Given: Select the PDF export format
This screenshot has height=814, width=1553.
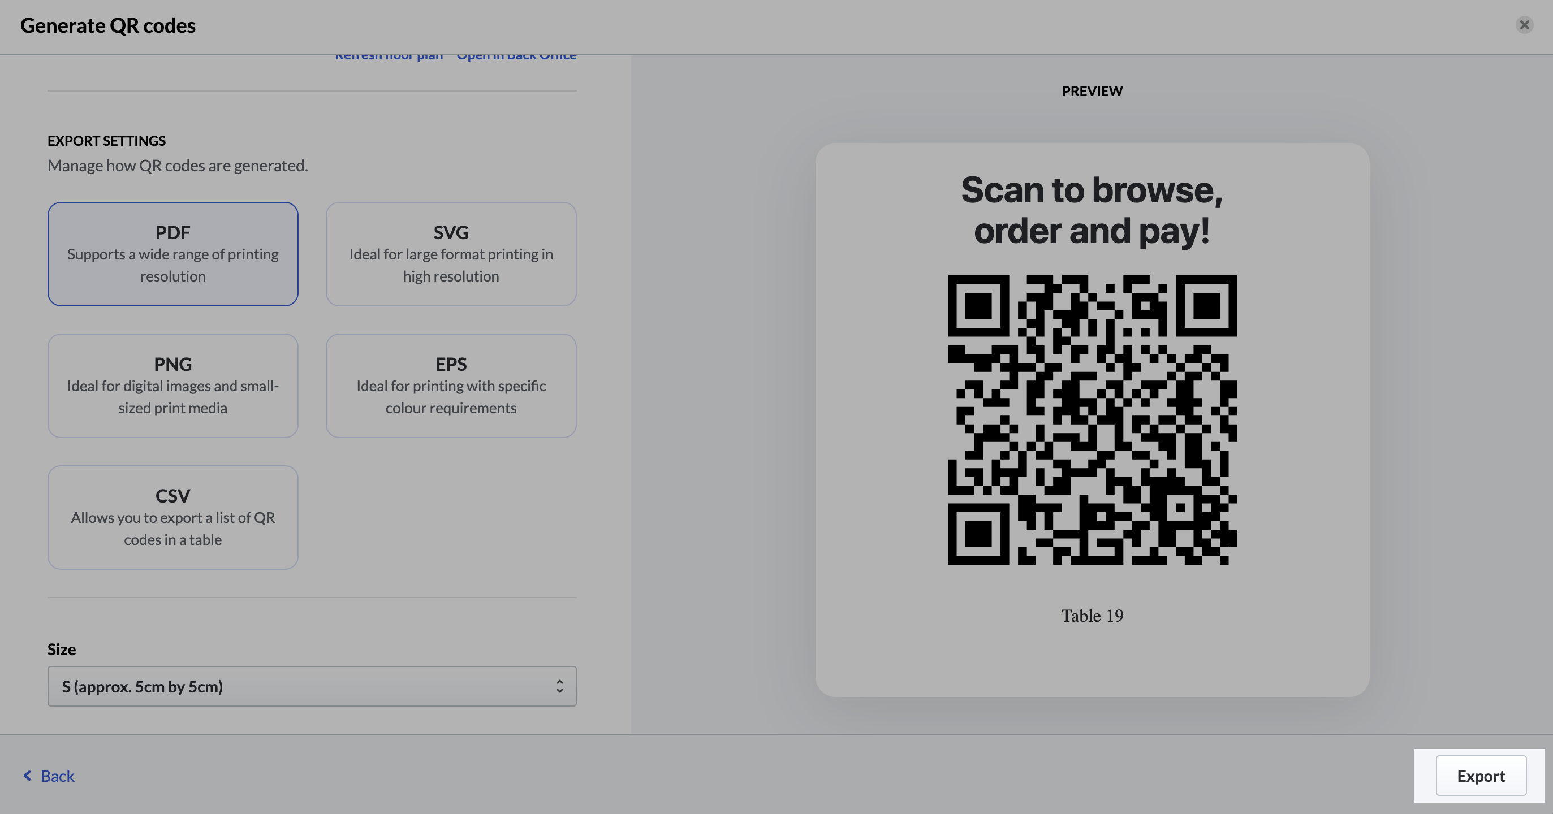Looking at the screenshot, I should (172, 254).
